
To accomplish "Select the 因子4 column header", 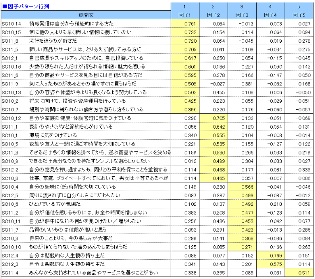I will [x=270, y=15].
